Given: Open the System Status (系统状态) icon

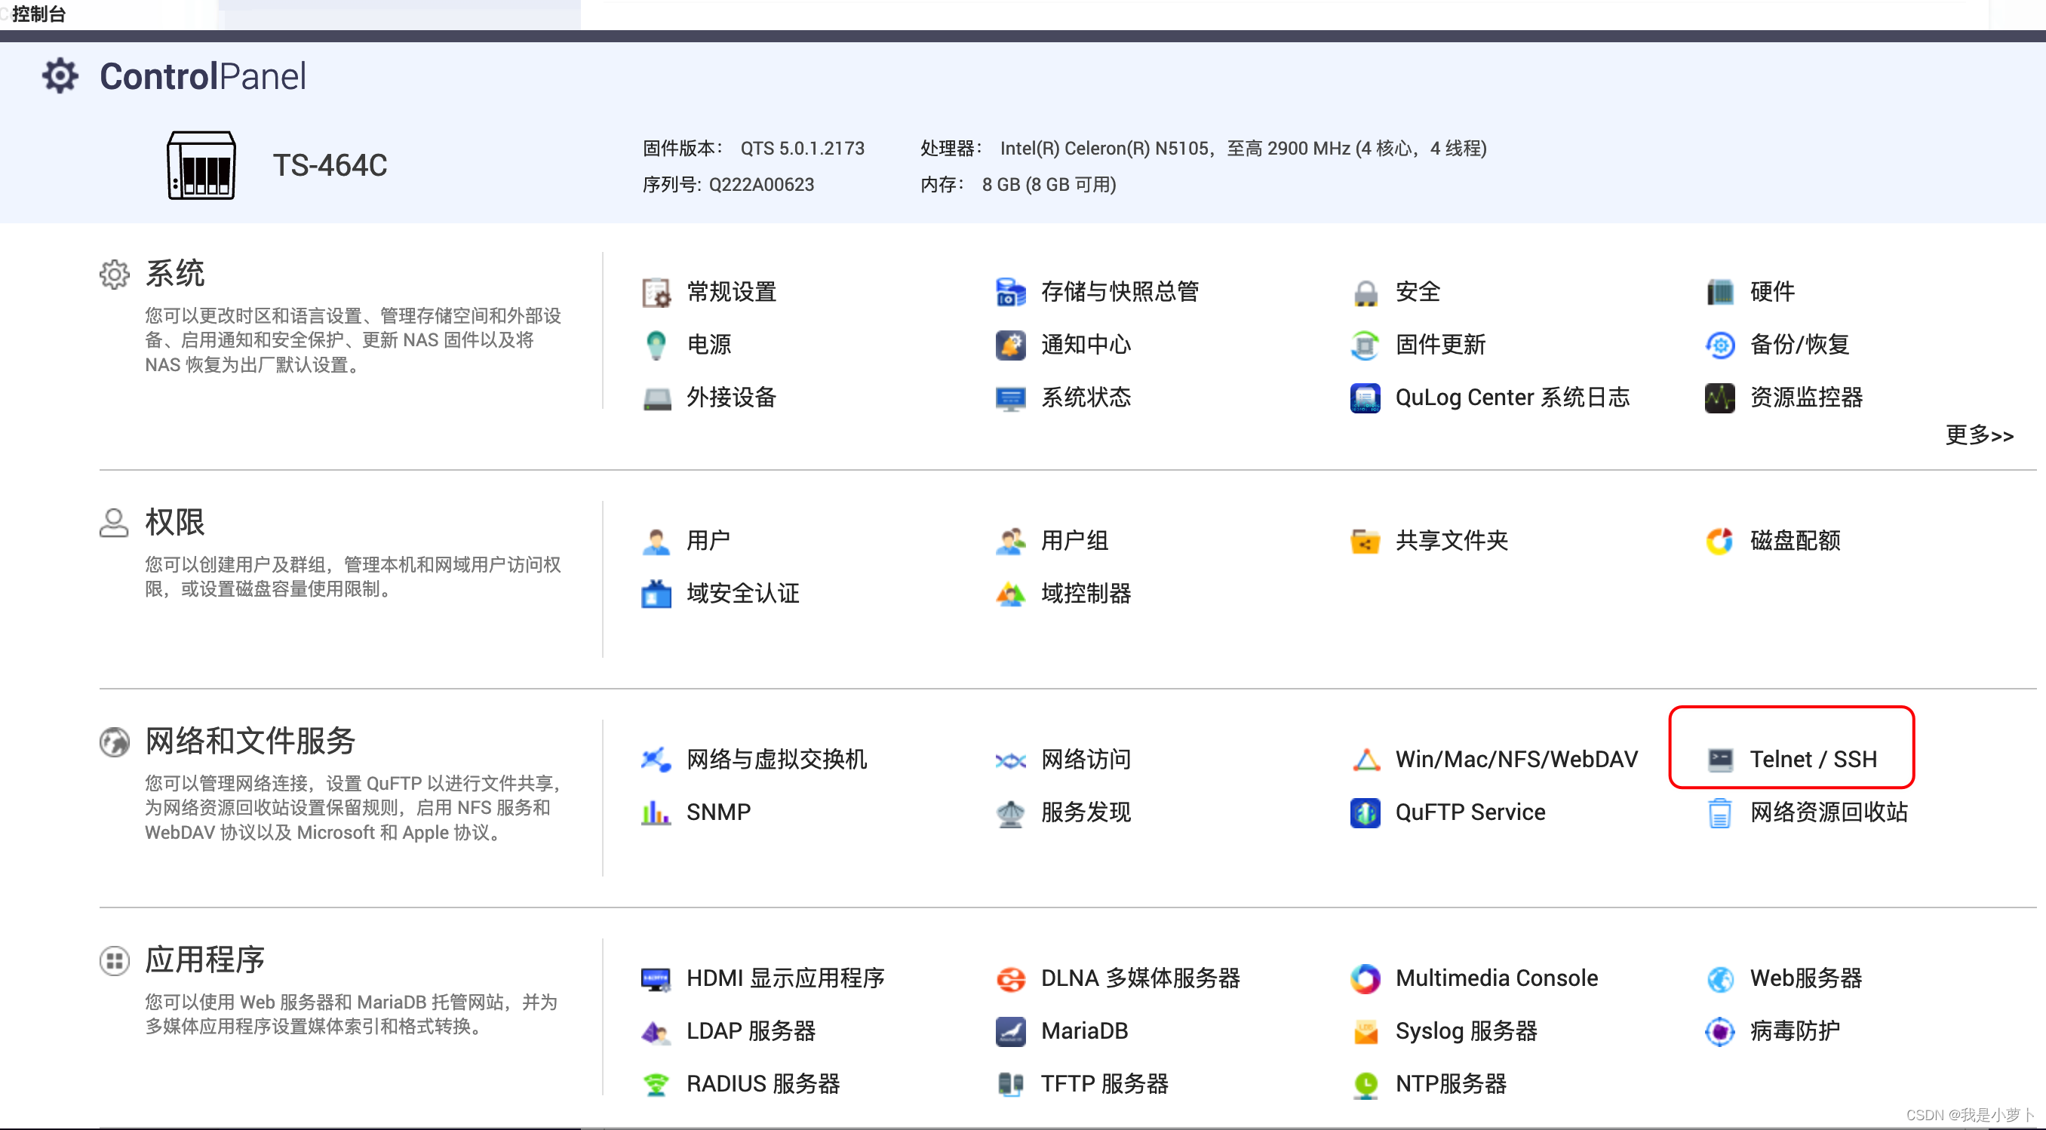Looking at the screenshot, I should coord(1010,398).
